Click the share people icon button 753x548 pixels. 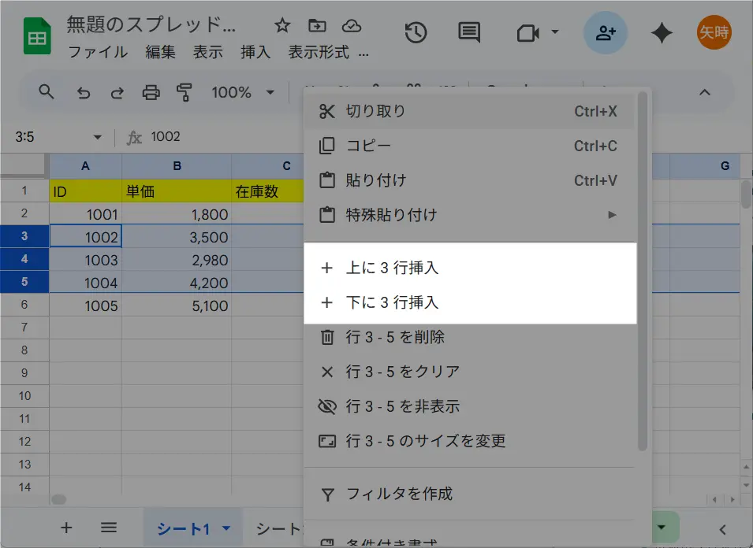[606, 32]
